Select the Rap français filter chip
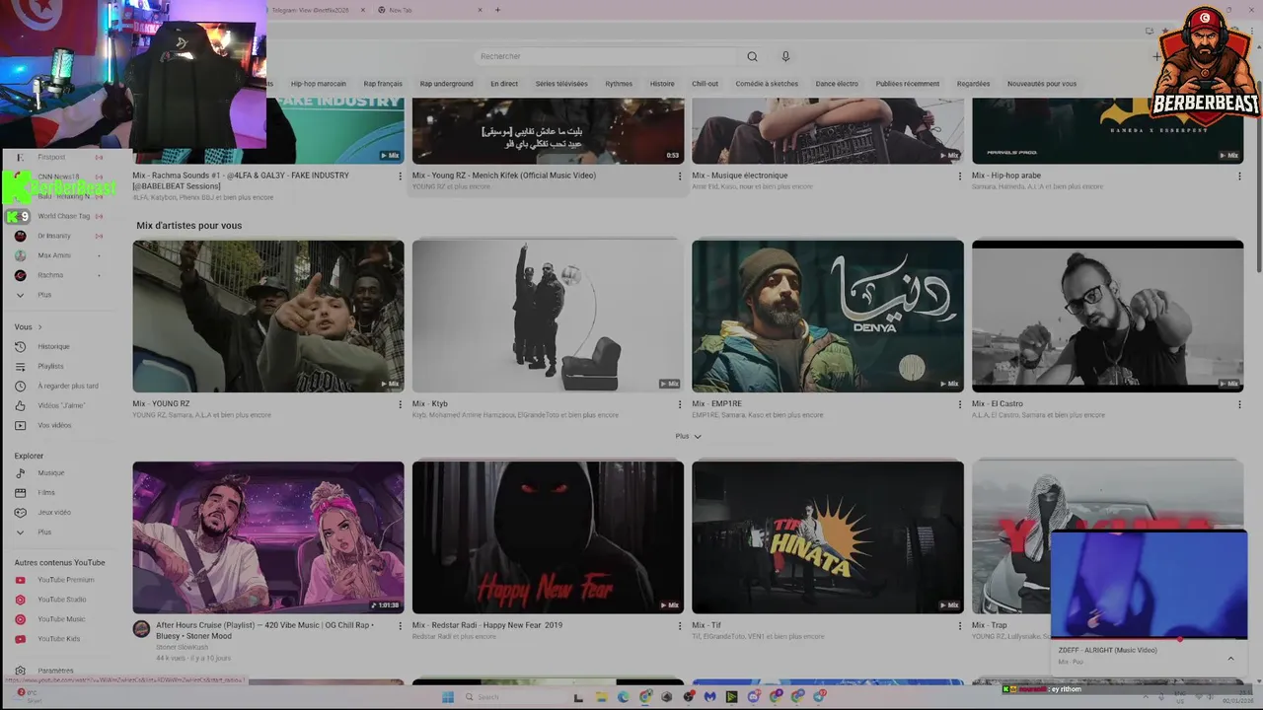The height and width of the screenshot is (710, 1263). pyautogui.click(x=383, y=84)
